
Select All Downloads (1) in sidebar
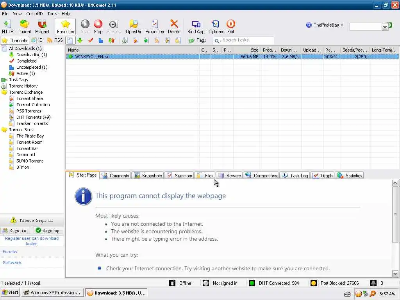point(25,48)
